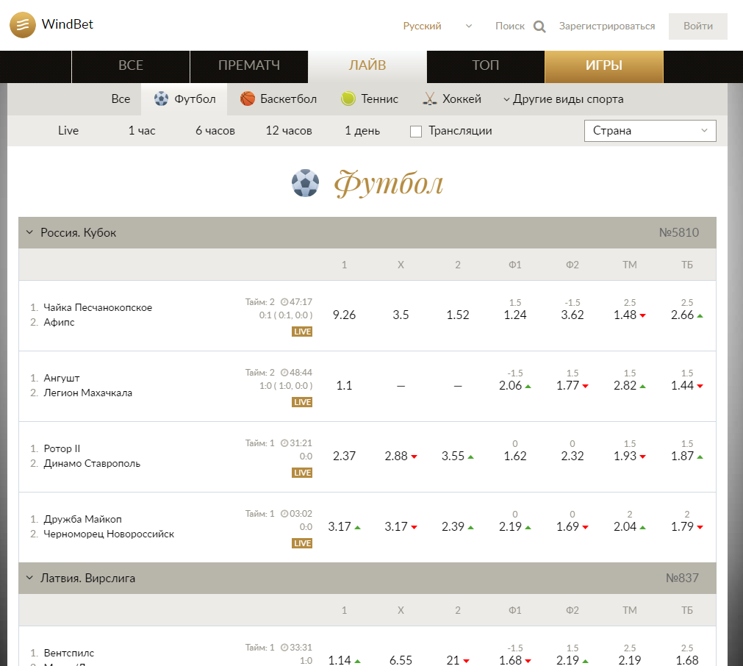Click the search magnifier icon
The height and width of the screenshot is (666, 743).
(x=539, y=26)
